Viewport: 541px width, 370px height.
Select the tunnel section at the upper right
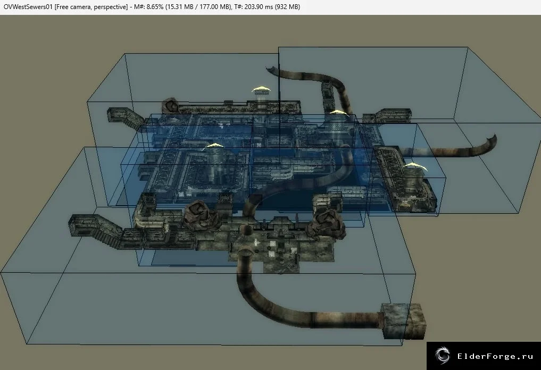(392, 116)
